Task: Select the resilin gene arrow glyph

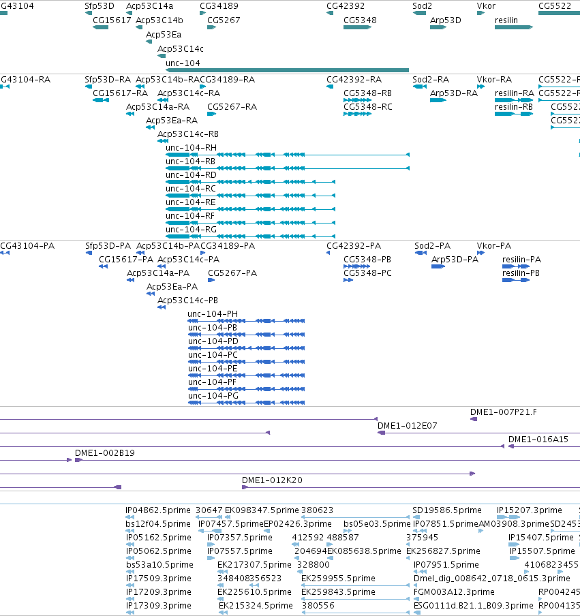Action: [x=514, y=27]
